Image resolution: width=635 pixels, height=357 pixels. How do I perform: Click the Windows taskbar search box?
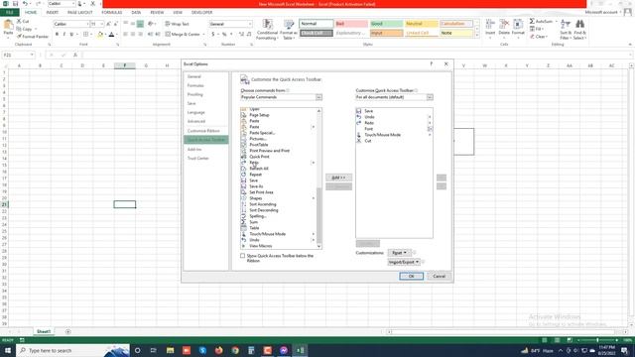click(x=72, y=350)
